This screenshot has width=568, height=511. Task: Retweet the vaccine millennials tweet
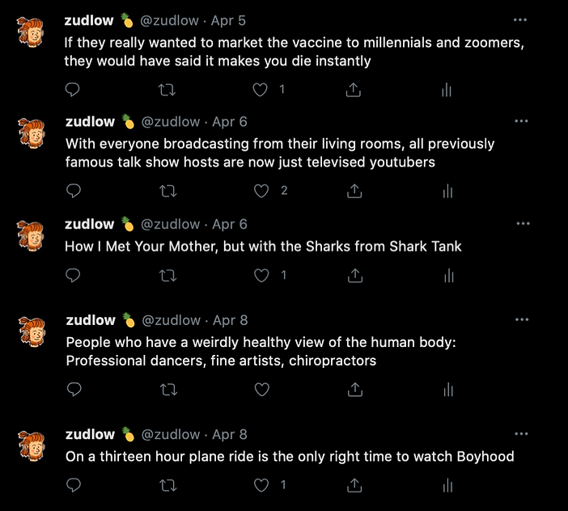168,90
